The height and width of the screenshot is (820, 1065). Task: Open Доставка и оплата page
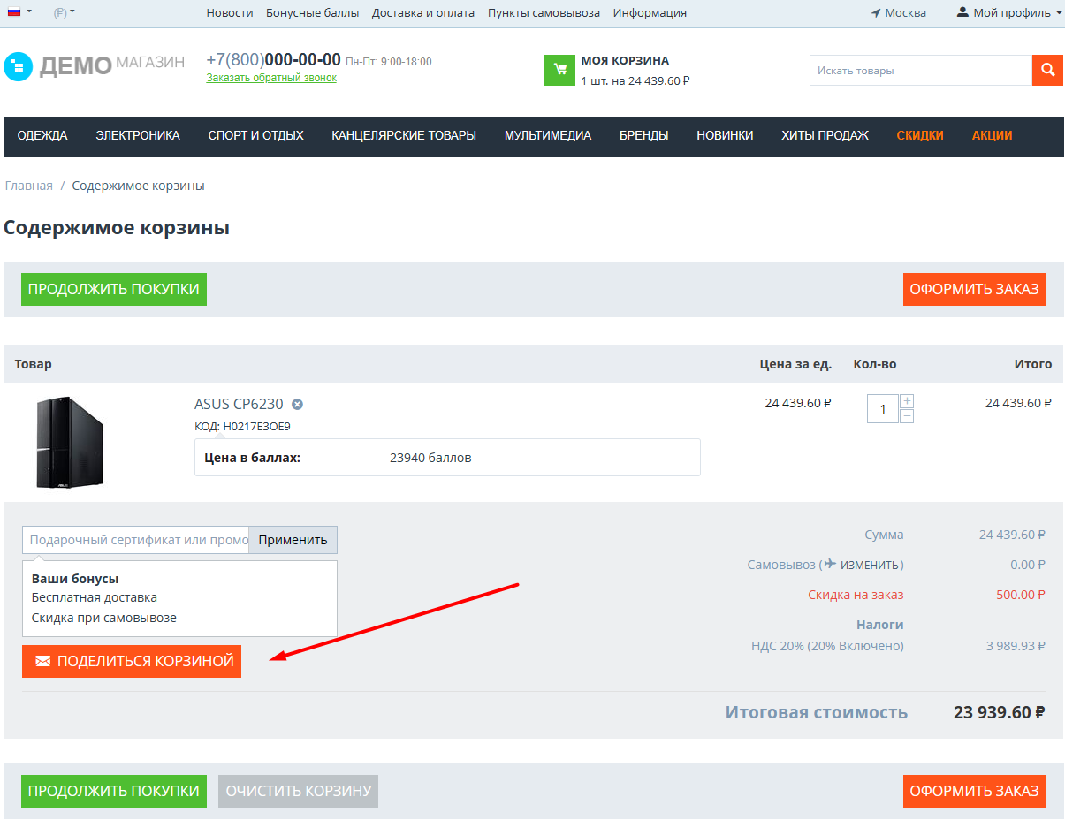click(423, 12)
